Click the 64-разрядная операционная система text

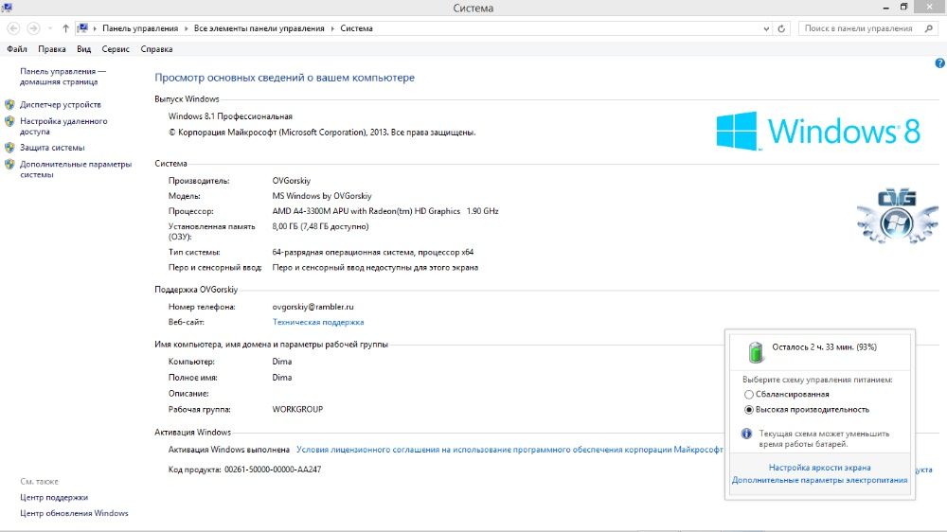point(372,253)
